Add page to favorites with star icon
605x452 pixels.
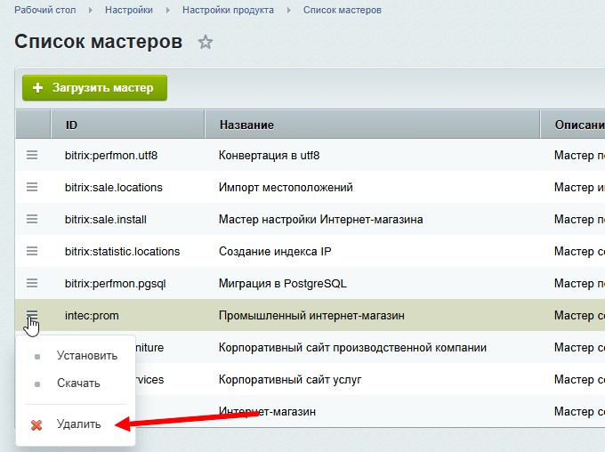click(206, 42)
